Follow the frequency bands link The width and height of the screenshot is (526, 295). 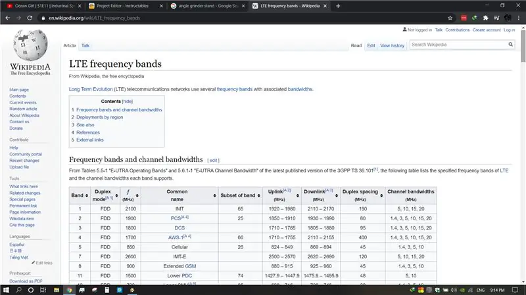[235, 89]
